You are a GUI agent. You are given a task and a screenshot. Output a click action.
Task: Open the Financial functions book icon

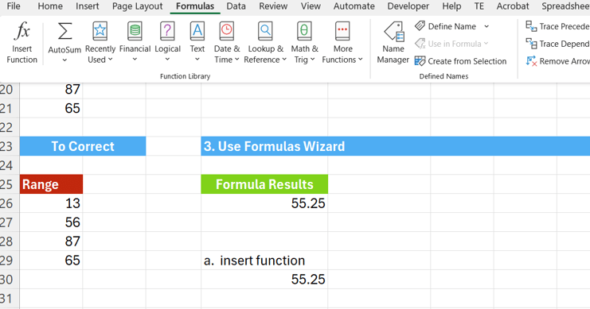point(135,31)
